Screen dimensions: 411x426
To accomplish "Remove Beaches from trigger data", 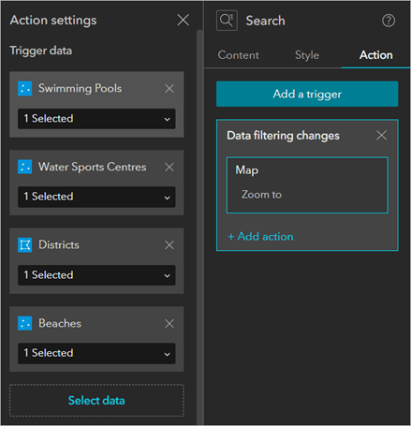I will tap(169, 324).
